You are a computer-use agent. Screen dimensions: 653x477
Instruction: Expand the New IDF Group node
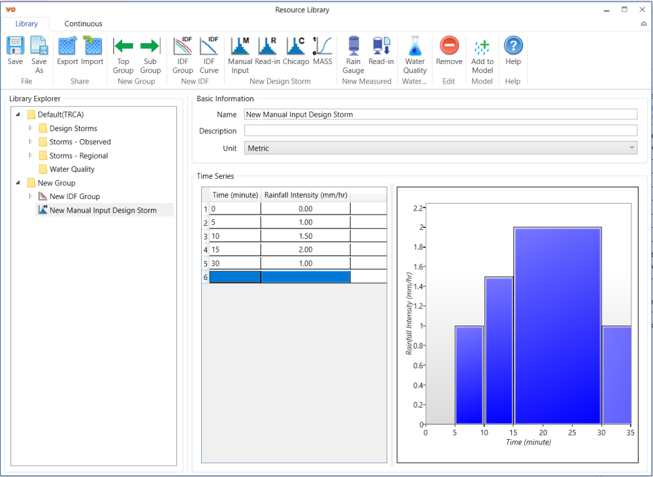point(30,196)
